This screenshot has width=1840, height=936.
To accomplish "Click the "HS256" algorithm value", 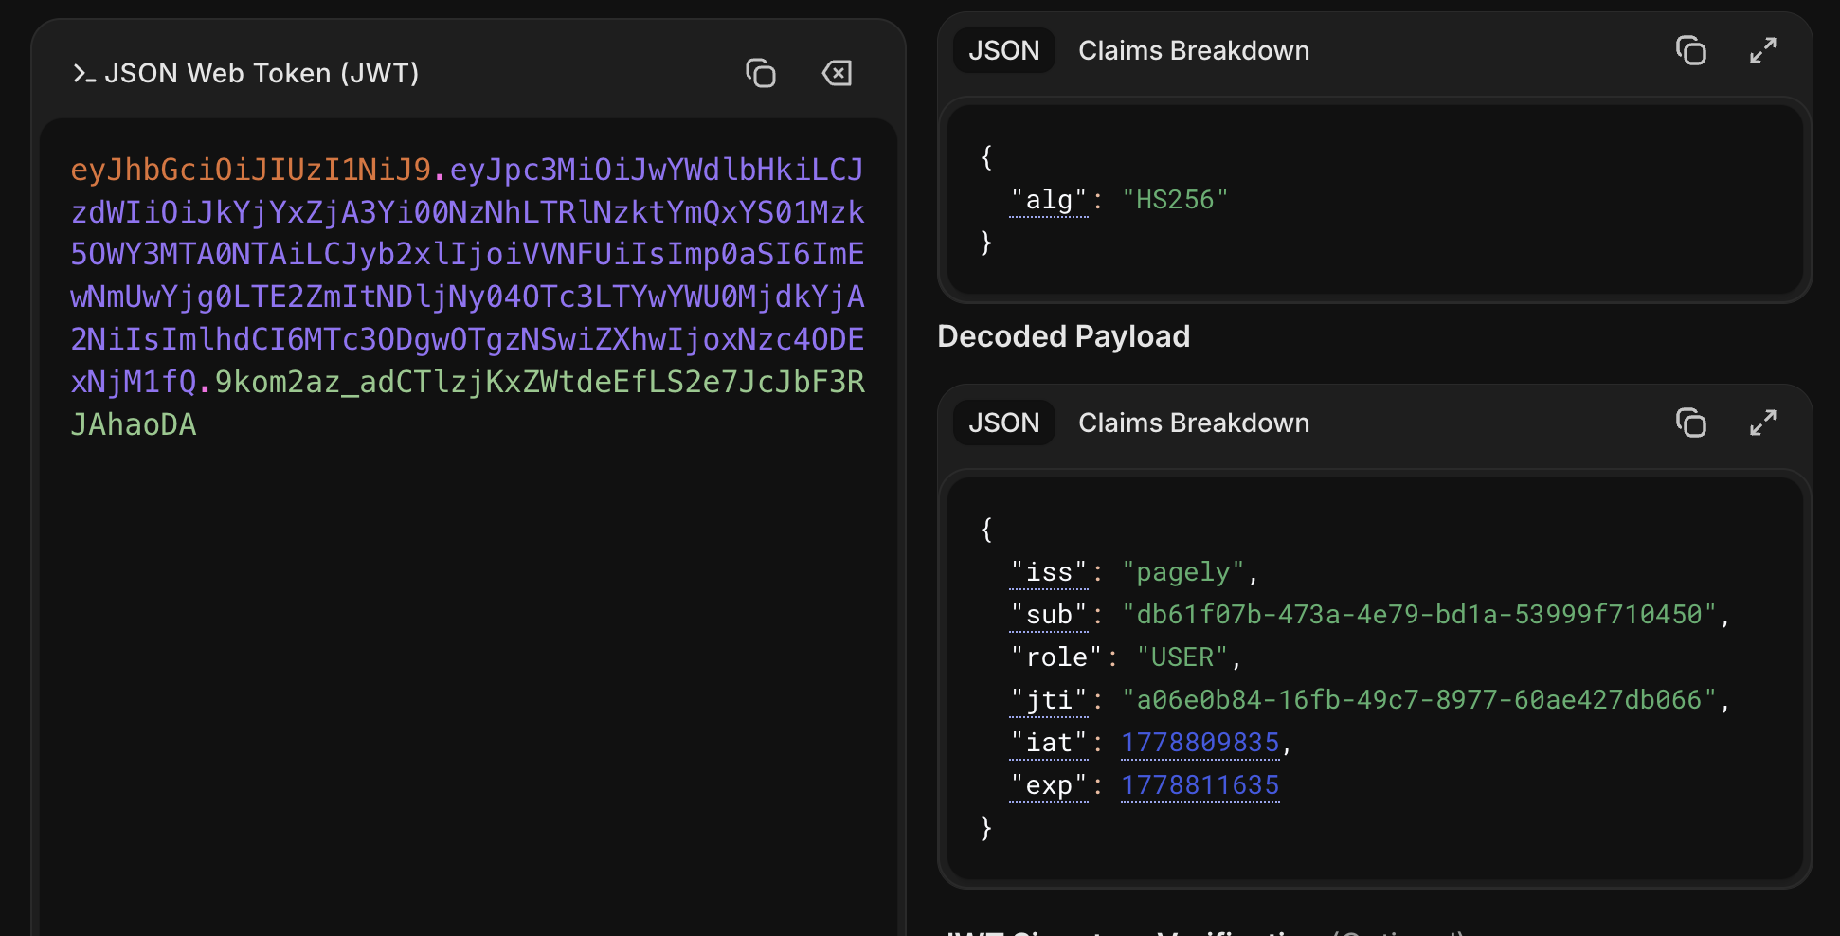I will (x=1175, y=200).
